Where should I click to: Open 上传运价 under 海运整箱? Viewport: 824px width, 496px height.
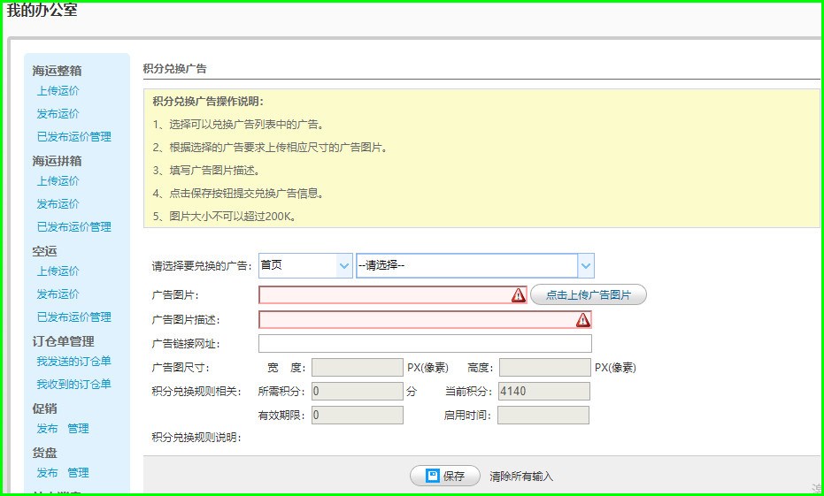[58, 90]
